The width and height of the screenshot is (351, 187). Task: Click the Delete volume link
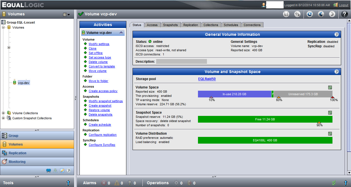[x=98, y=62]
